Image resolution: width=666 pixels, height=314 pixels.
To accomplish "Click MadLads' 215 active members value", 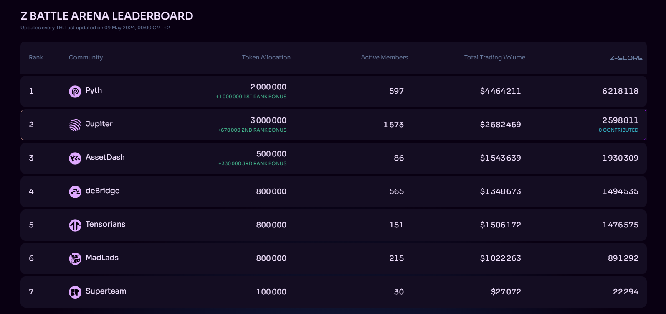I will pos(396,258).
